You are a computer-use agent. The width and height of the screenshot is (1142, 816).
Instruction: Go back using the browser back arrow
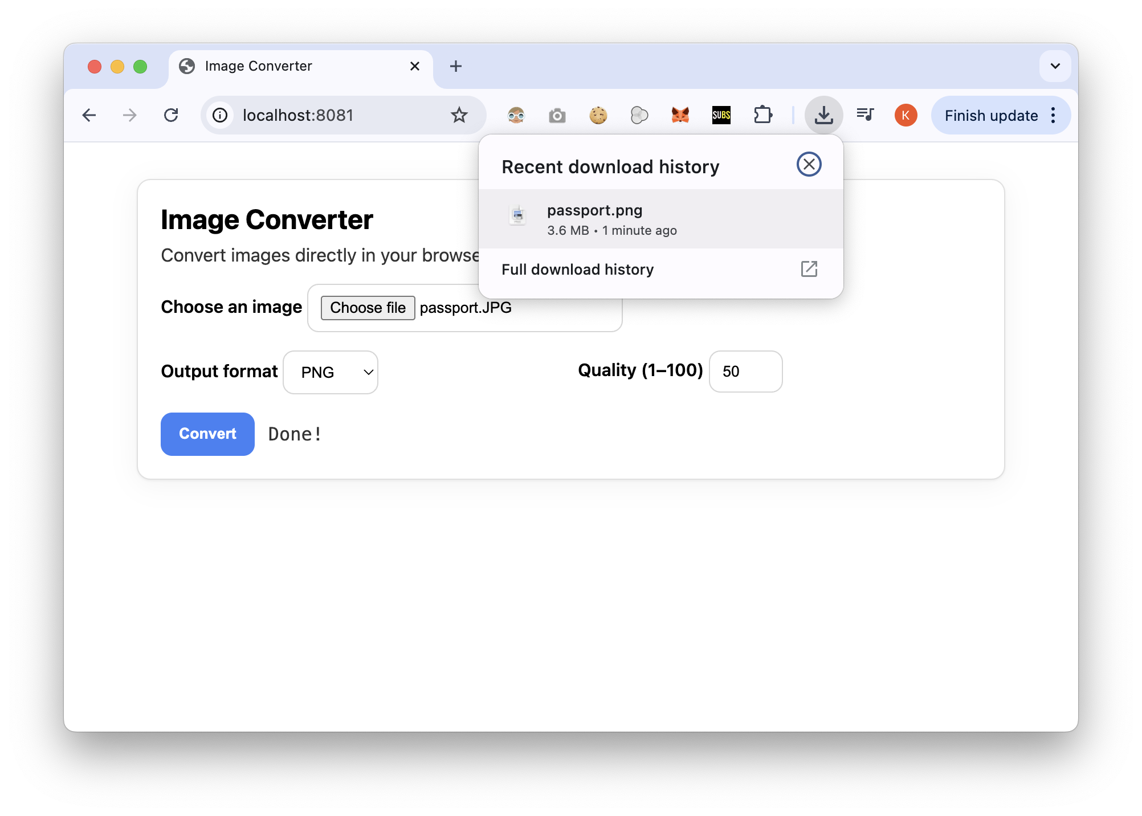click(89, 116)
